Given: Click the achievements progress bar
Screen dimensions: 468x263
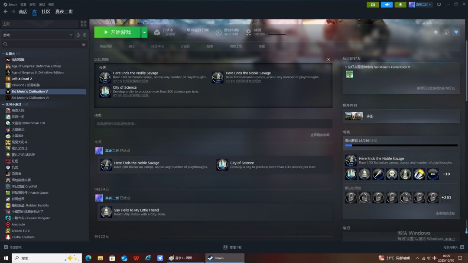Looking at the screenshot, I should [x=401, y=145].
